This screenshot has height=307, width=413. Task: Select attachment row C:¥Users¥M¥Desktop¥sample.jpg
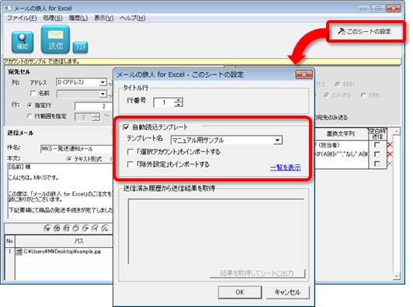[59, 252]
